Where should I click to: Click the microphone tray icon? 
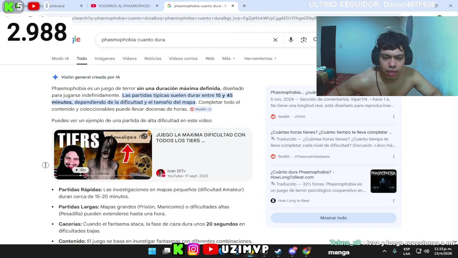point(395,251)
